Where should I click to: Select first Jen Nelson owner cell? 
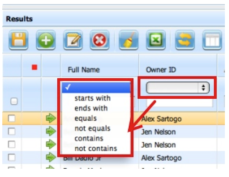coord(158,132)
